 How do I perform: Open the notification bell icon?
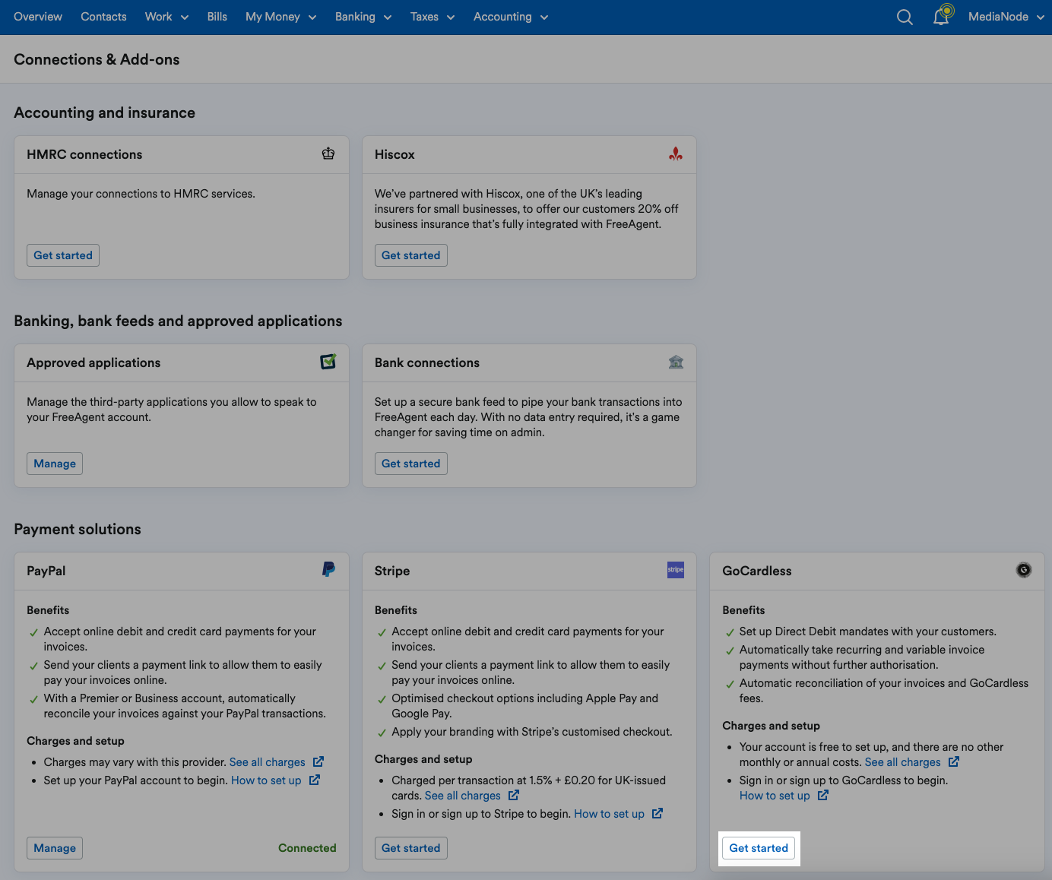(943, 16)
